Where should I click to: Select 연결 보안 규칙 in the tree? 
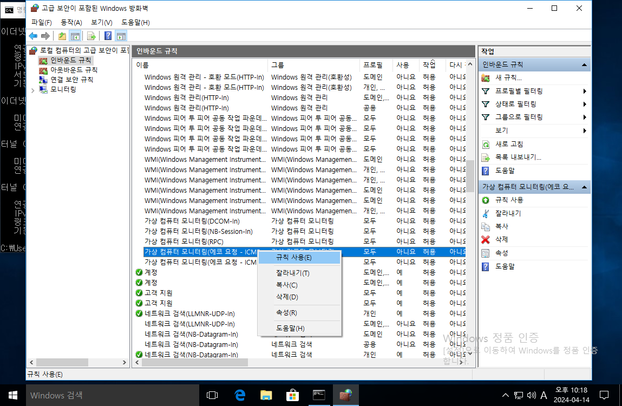point(72,80)
